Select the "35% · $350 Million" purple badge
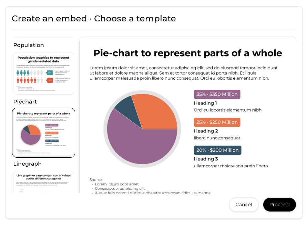 [217, 95]
